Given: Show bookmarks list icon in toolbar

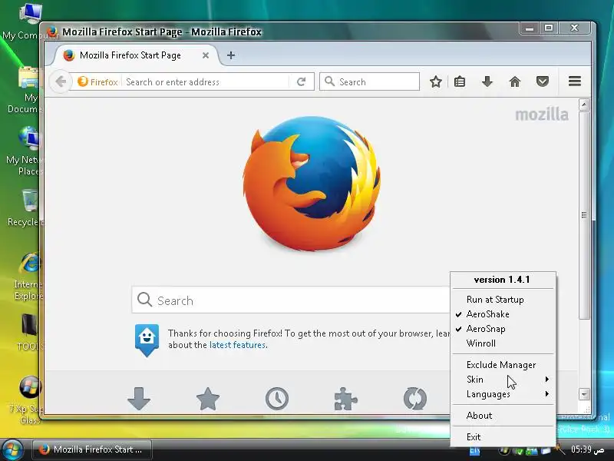Looking at the screenshot, I should (460, 82).
